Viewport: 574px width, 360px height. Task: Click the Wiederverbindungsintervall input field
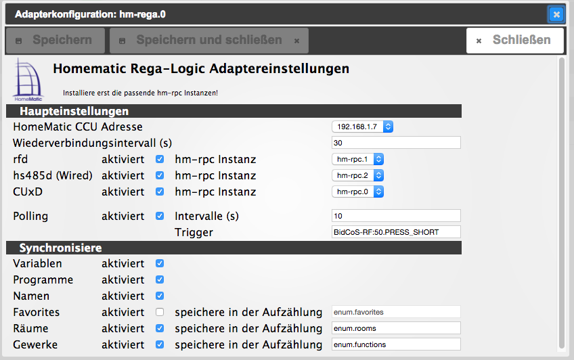(x=396, y=143)
